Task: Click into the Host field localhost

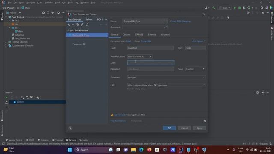Action: (x=151, y=48)
